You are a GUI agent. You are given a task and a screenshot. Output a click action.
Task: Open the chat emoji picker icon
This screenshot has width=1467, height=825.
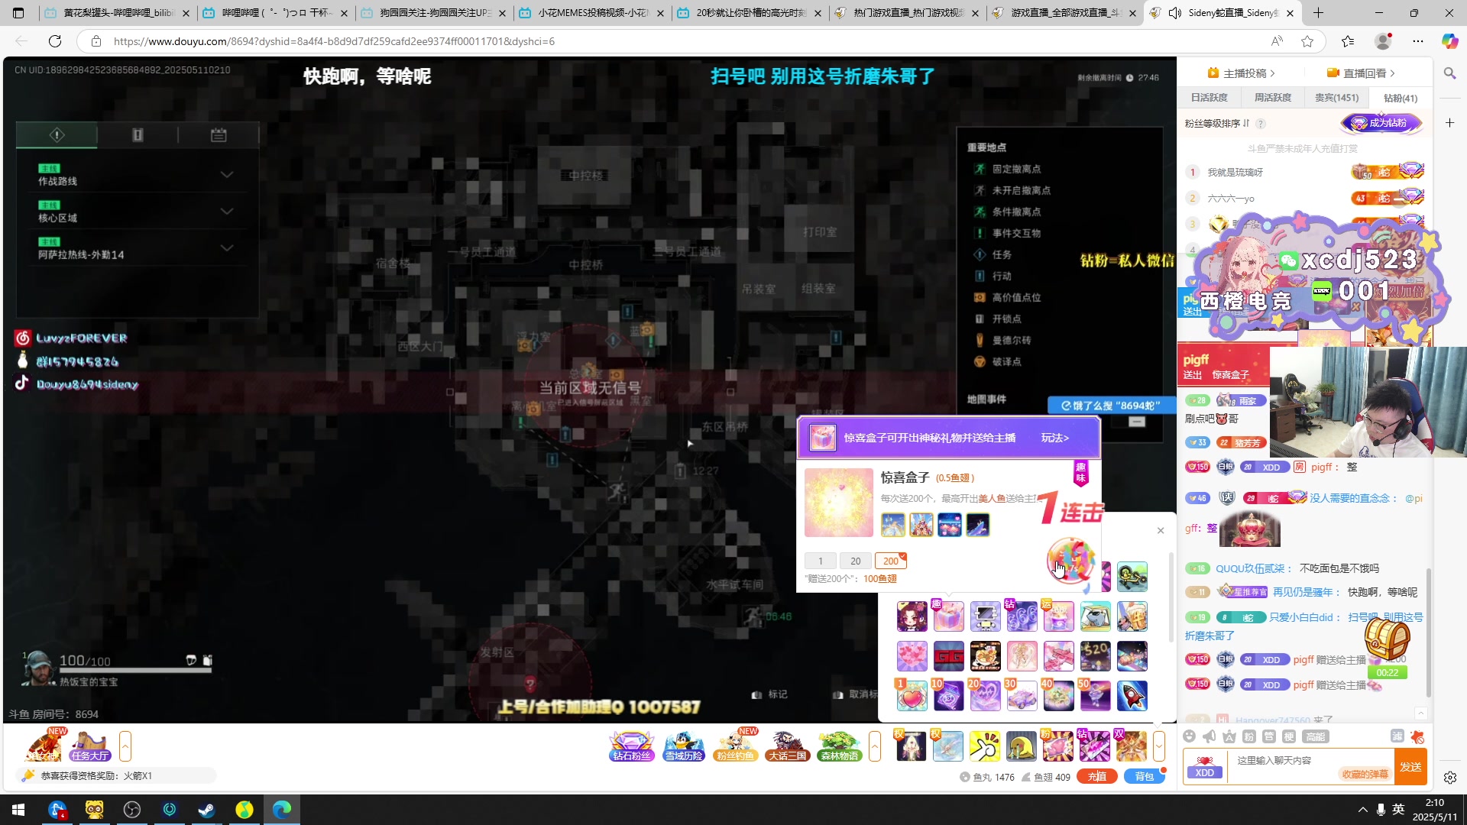coord(1189,736)
